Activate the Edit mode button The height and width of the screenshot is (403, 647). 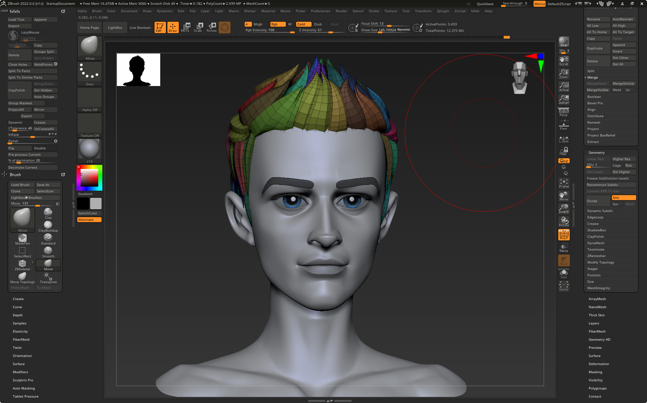[x=160, y=27]
